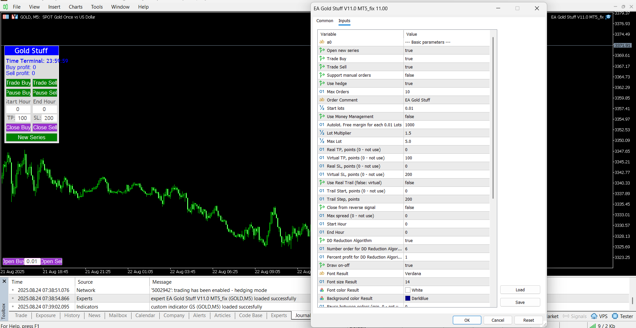Image resolution: width=636 pixels, height=328 pixels.
Task: Click the EA graduation cap icon on chart
Action: coord(608,17)
